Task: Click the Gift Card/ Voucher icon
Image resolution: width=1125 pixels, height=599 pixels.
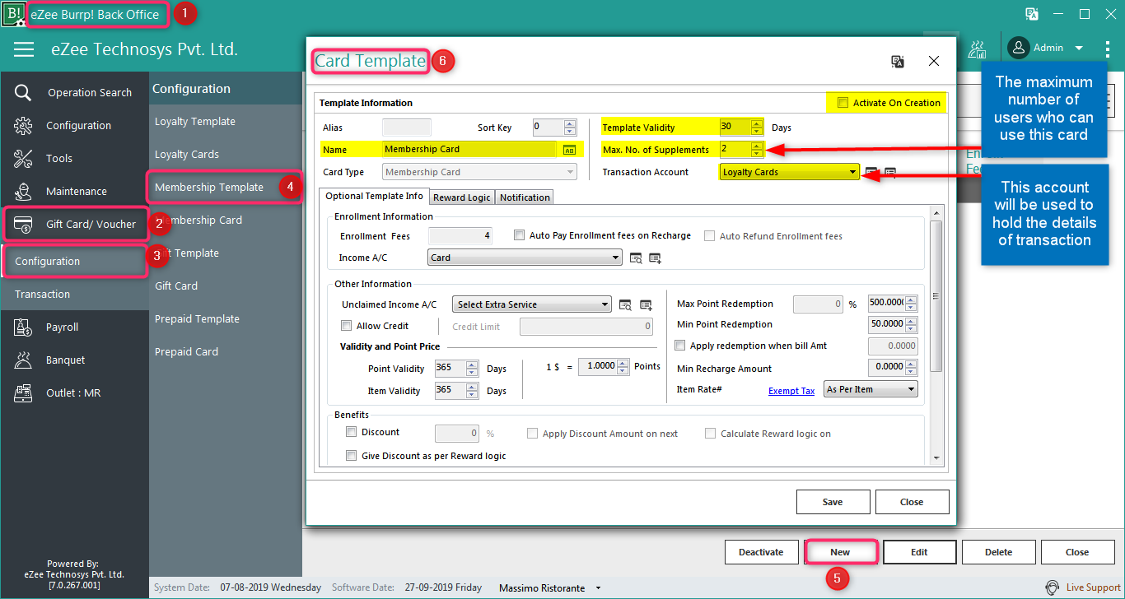Action: [23, 224]
